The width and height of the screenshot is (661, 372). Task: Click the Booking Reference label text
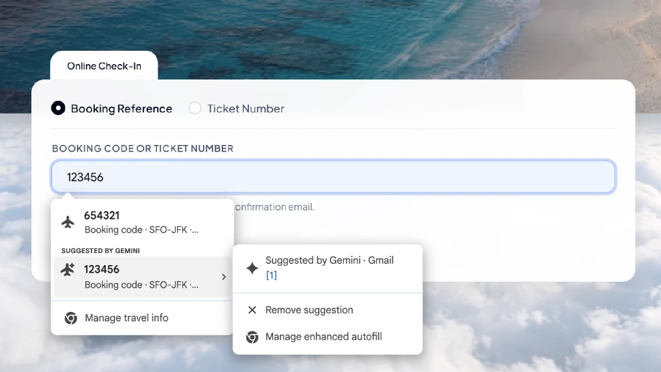122,108
